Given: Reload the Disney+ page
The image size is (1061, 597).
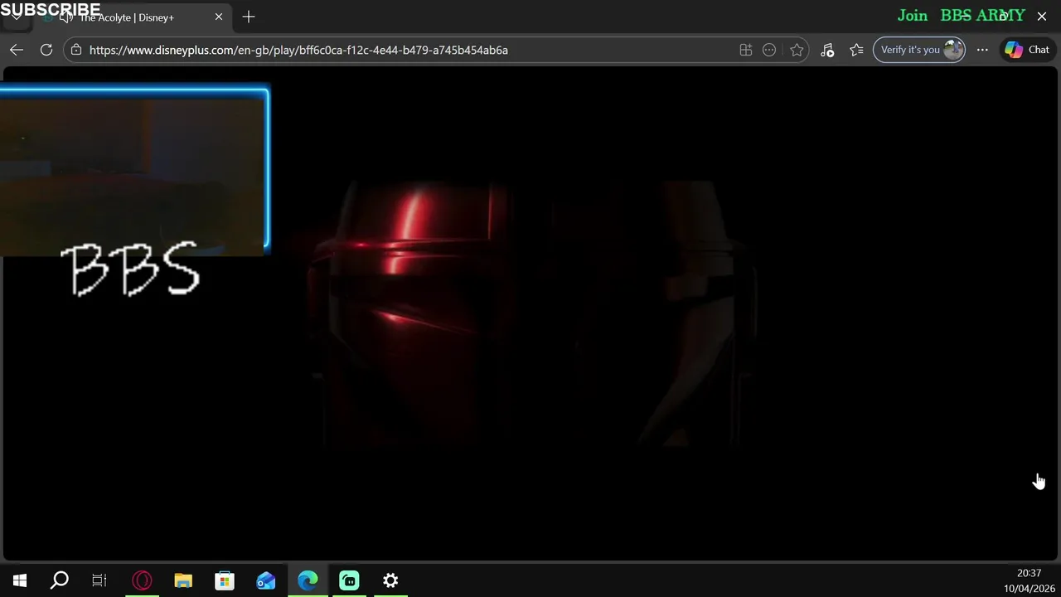Looking at the screenshot, I should (x=46, y=50).
